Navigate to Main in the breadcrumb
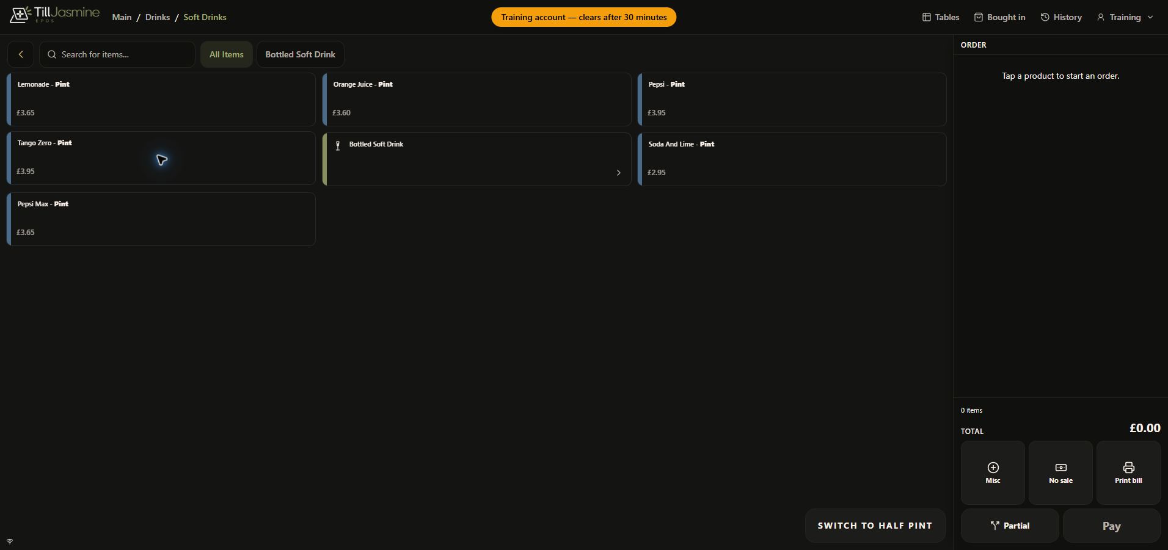The height and width of the screenshot is (550, 1168). pos(122,17)
